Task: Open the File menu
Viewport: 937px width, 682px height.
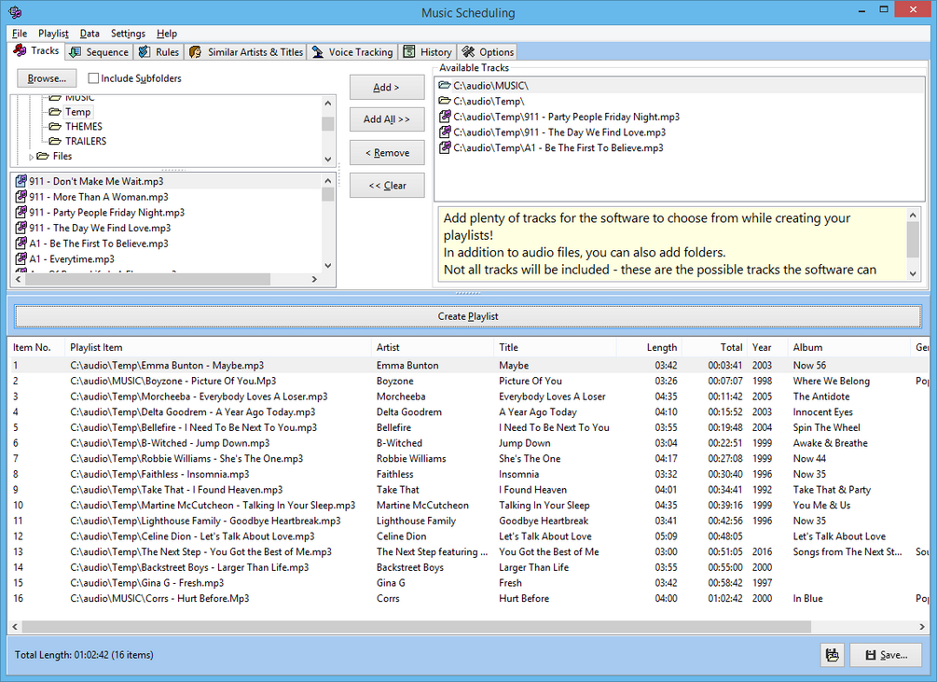Action: tap(20, 34)
